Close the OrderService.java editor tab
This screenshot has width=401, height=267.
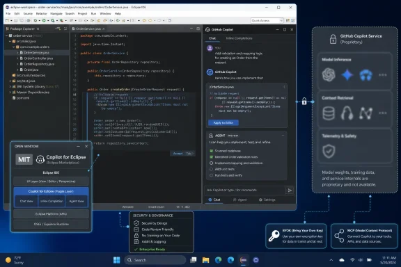point(104,29)
